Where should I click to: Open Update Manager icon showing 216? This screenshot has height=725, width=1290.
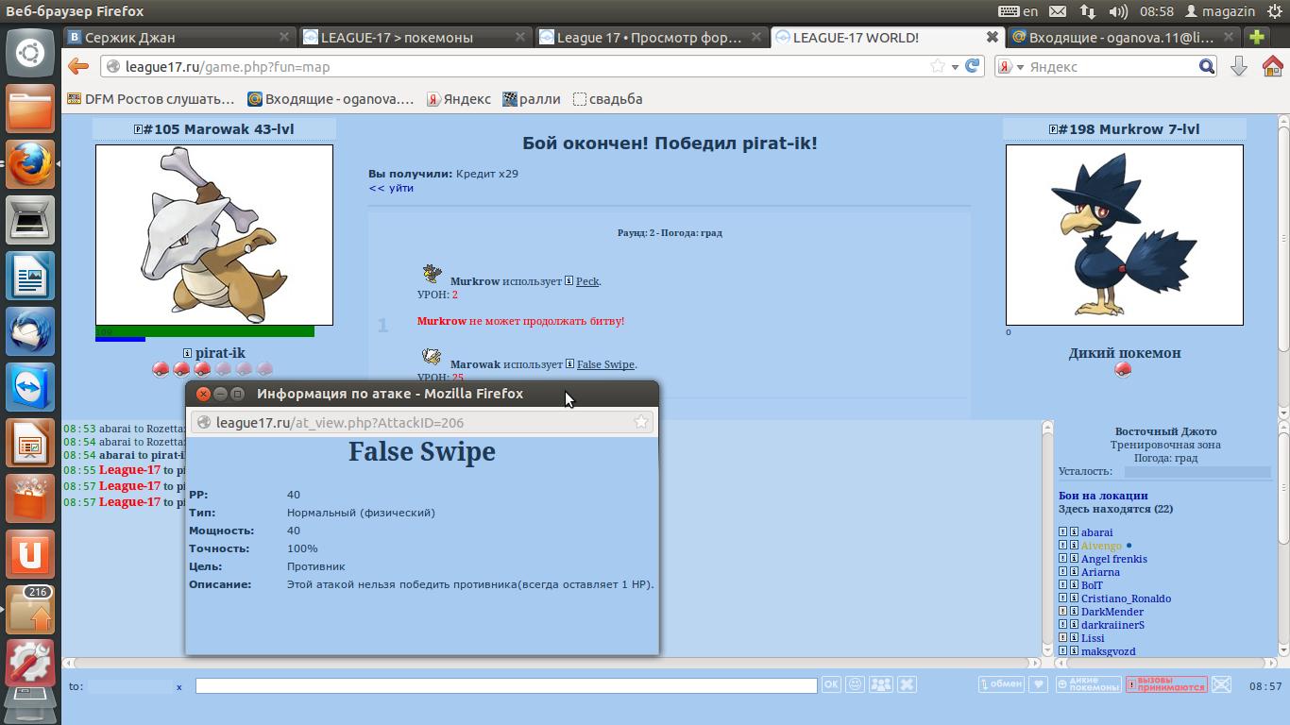[x=30, y=611]
